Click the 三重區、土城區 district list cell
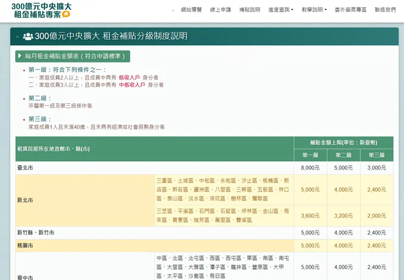Image resolution: width=404 pixels, height=280 pixels. (224, 190)
